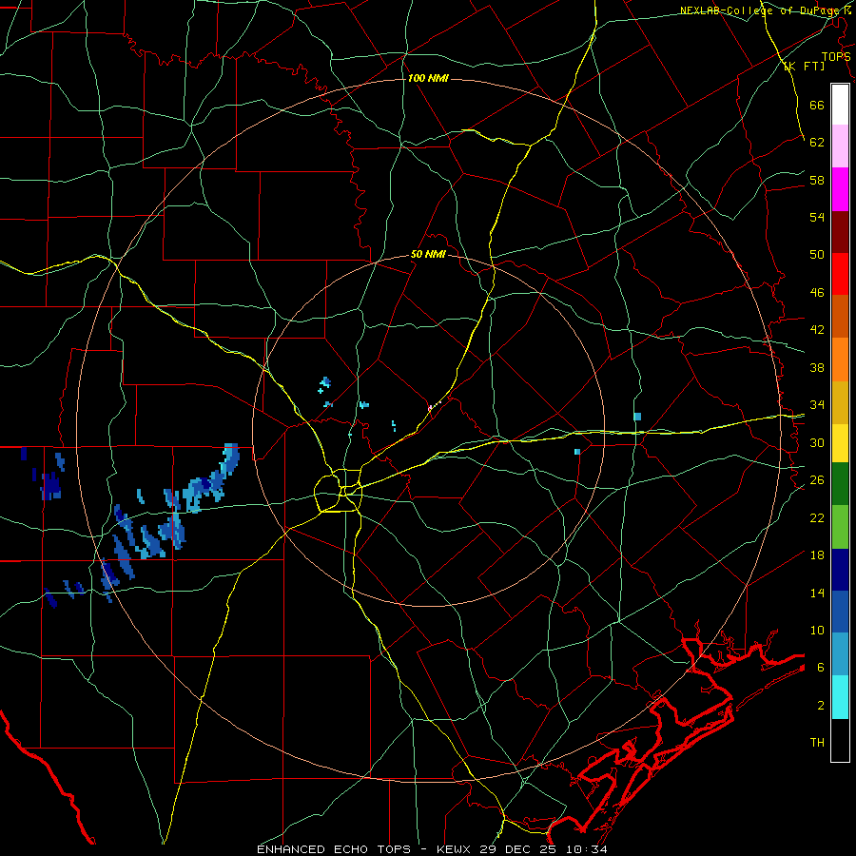The width and height of the screenshot is (856, 856).
Task: Click the "54" legend label
Action: tap(817, 217)
